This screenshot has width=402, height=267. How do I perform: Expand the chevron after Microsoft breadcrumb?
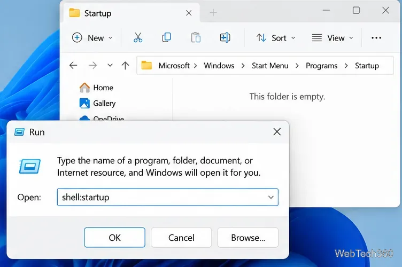click(196, 66)
